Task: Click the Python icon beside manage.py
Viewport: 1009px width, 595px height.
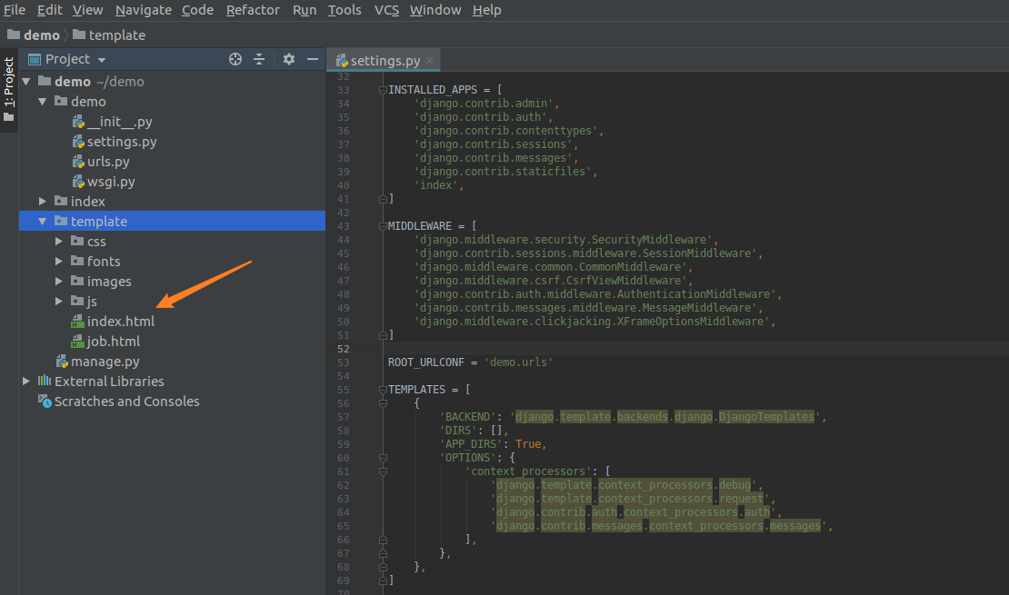Action: point(63,362)
